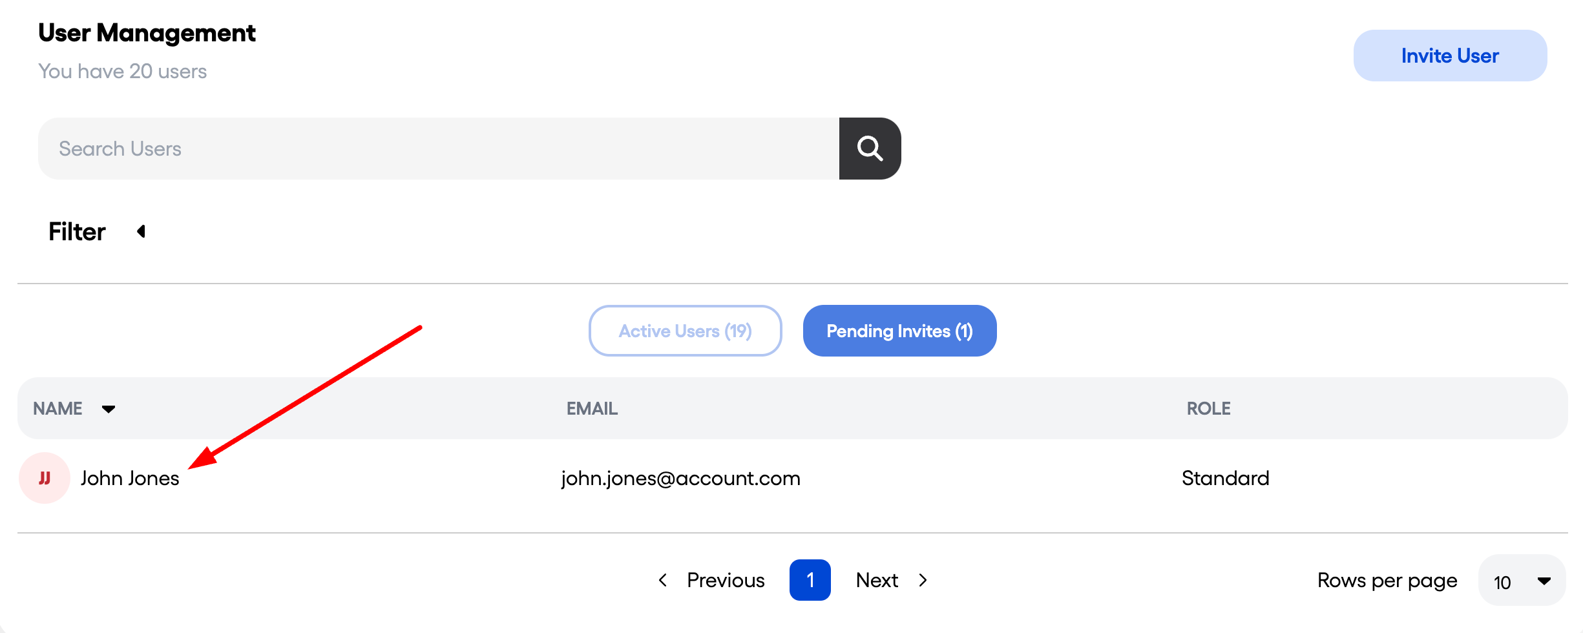Image resolution: width=1583 pixels, height=633 pixels.
Task: Go to the Next page
Action: (877, 580)
